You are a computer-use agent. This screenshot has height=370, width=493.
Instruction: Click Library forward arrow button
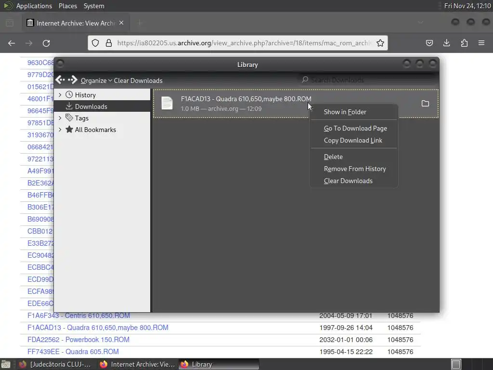tap(73, 80)
